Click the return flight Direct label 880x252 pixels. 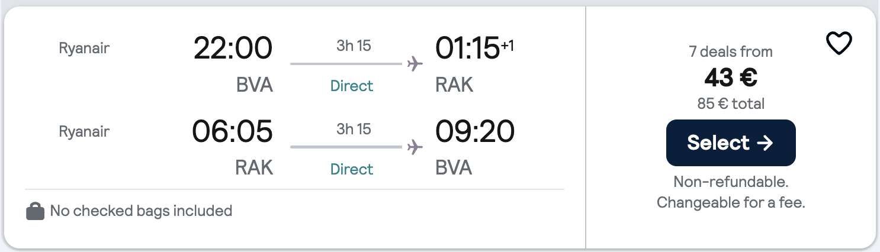pos(352,169)
